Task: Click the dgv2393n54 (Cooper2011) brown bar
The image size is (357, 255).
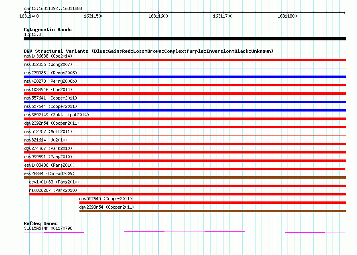Action: (x=213, y=211)
